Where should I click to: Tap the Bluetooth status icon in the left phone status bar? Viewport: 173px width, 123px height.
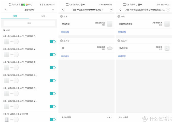[41, 5]
